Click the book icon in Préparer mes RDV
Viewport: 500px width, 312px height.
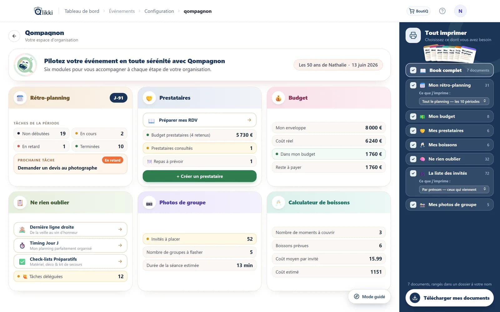(151, 120)
